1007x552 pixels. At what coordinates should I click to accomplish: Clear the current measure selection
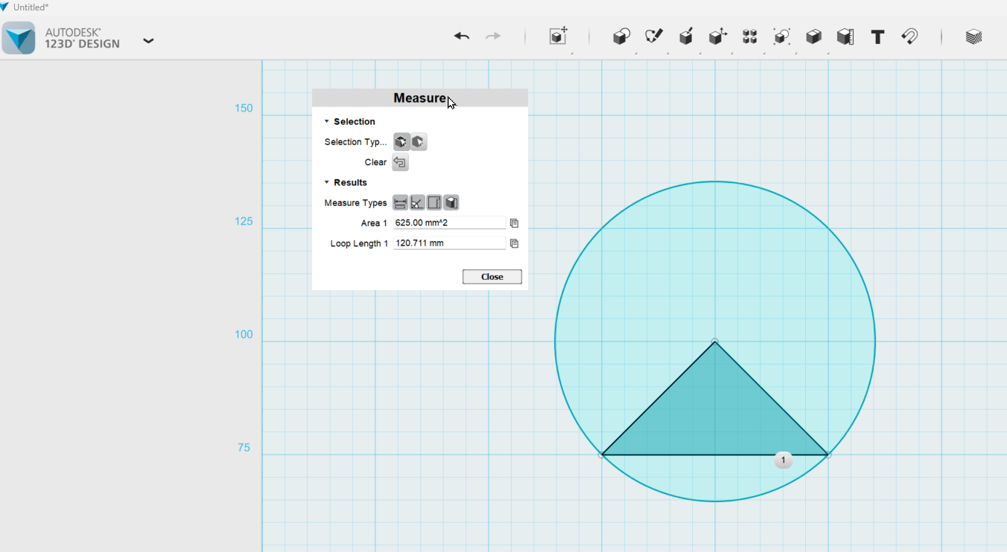coord(400,162)
